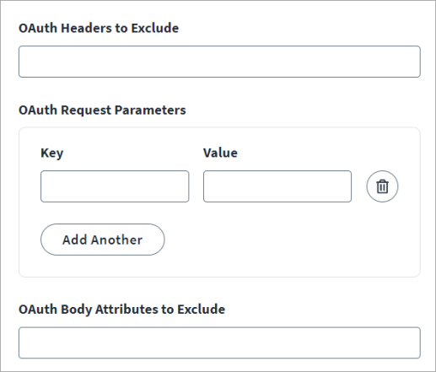Remove the request parameter using the bin button
The image size is (436, 372).
tap(382, 186)
